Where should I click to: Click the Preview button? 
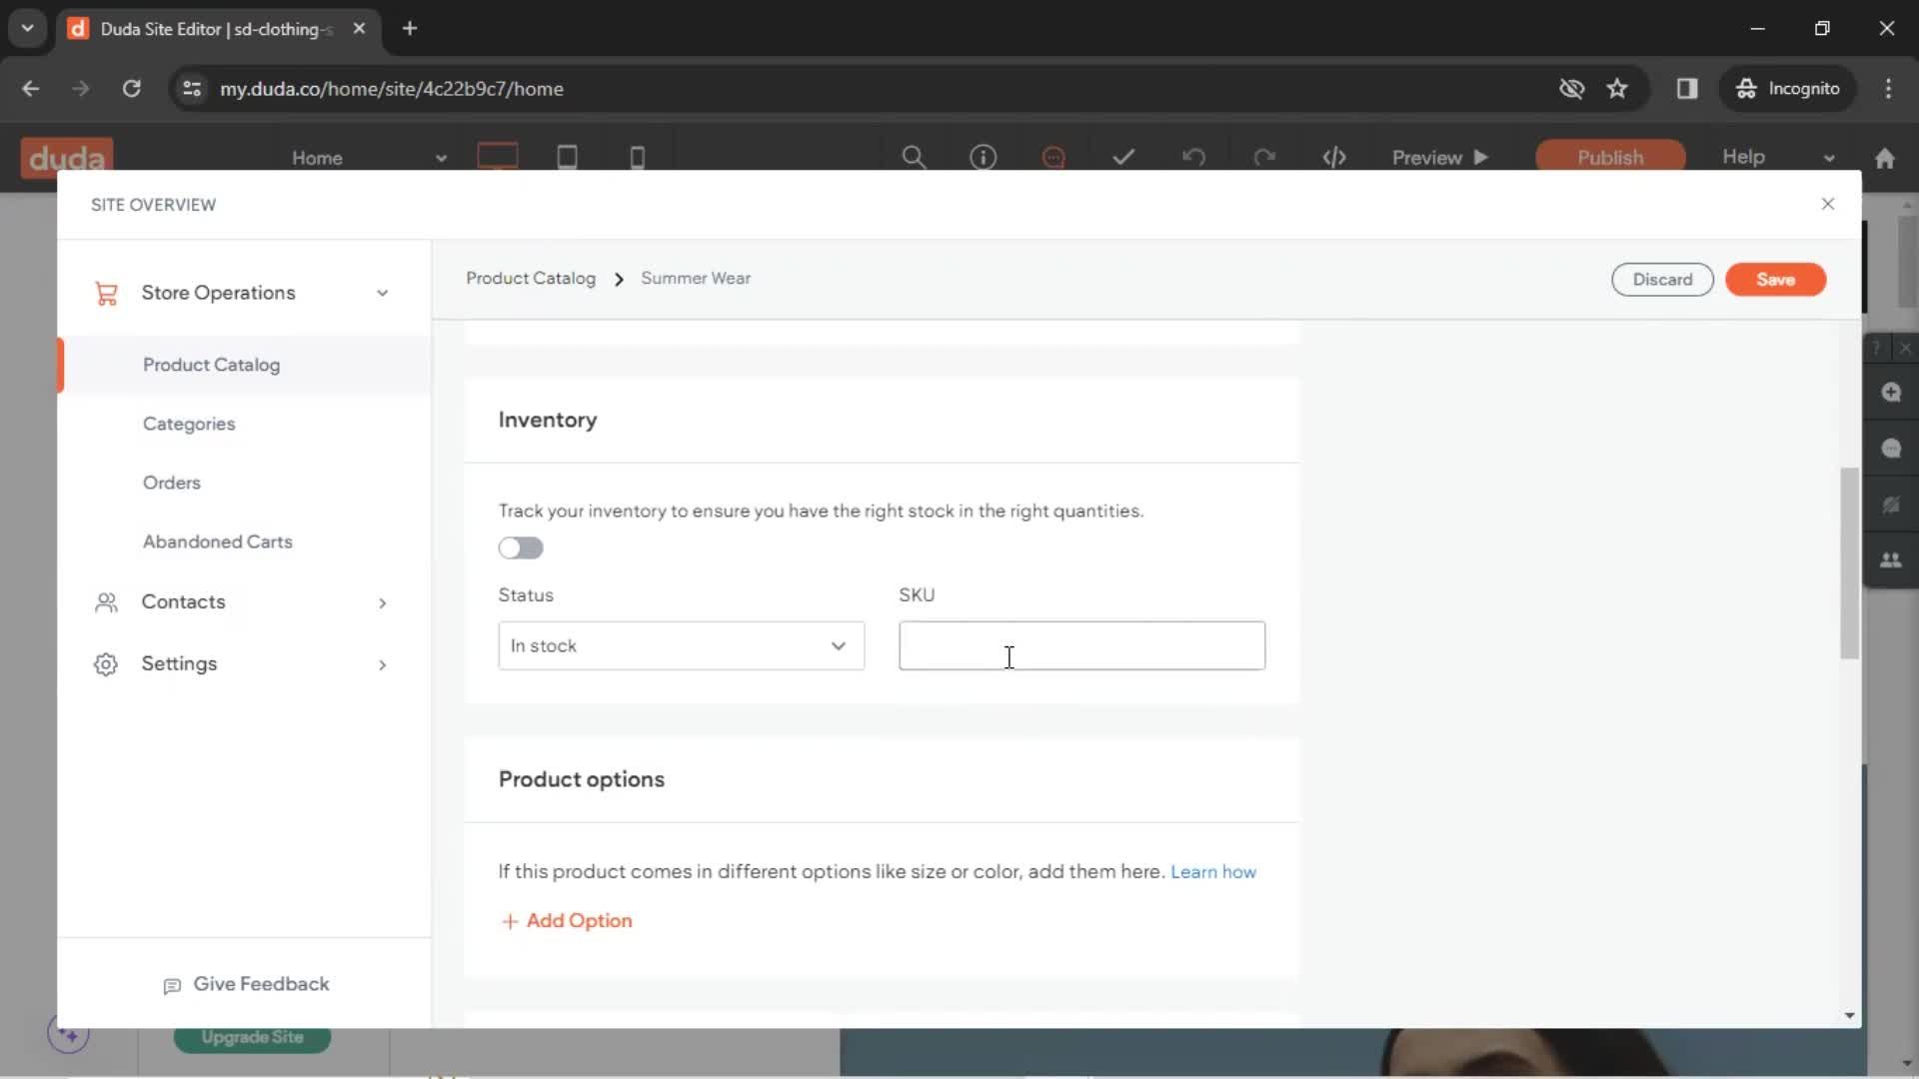tap(1440, 157)
